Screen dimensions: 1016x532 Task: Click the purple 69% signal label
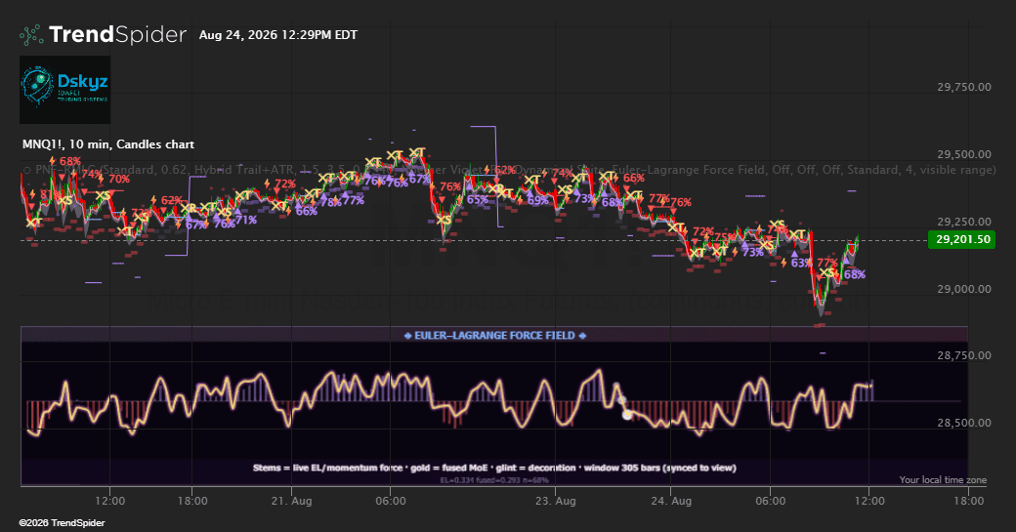point(538,201)
